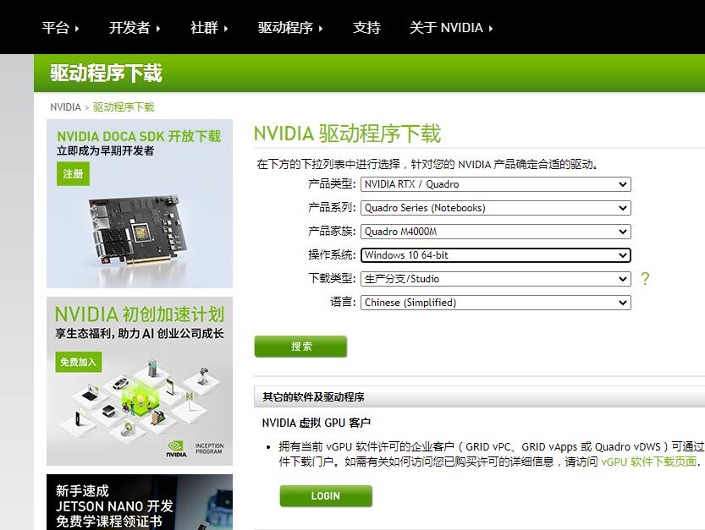Image resolution: width=705 pixels, height=530 pixels.
Task: Click the NVIDIA 驱动程序下载 page heading
Action: [347, 134]
